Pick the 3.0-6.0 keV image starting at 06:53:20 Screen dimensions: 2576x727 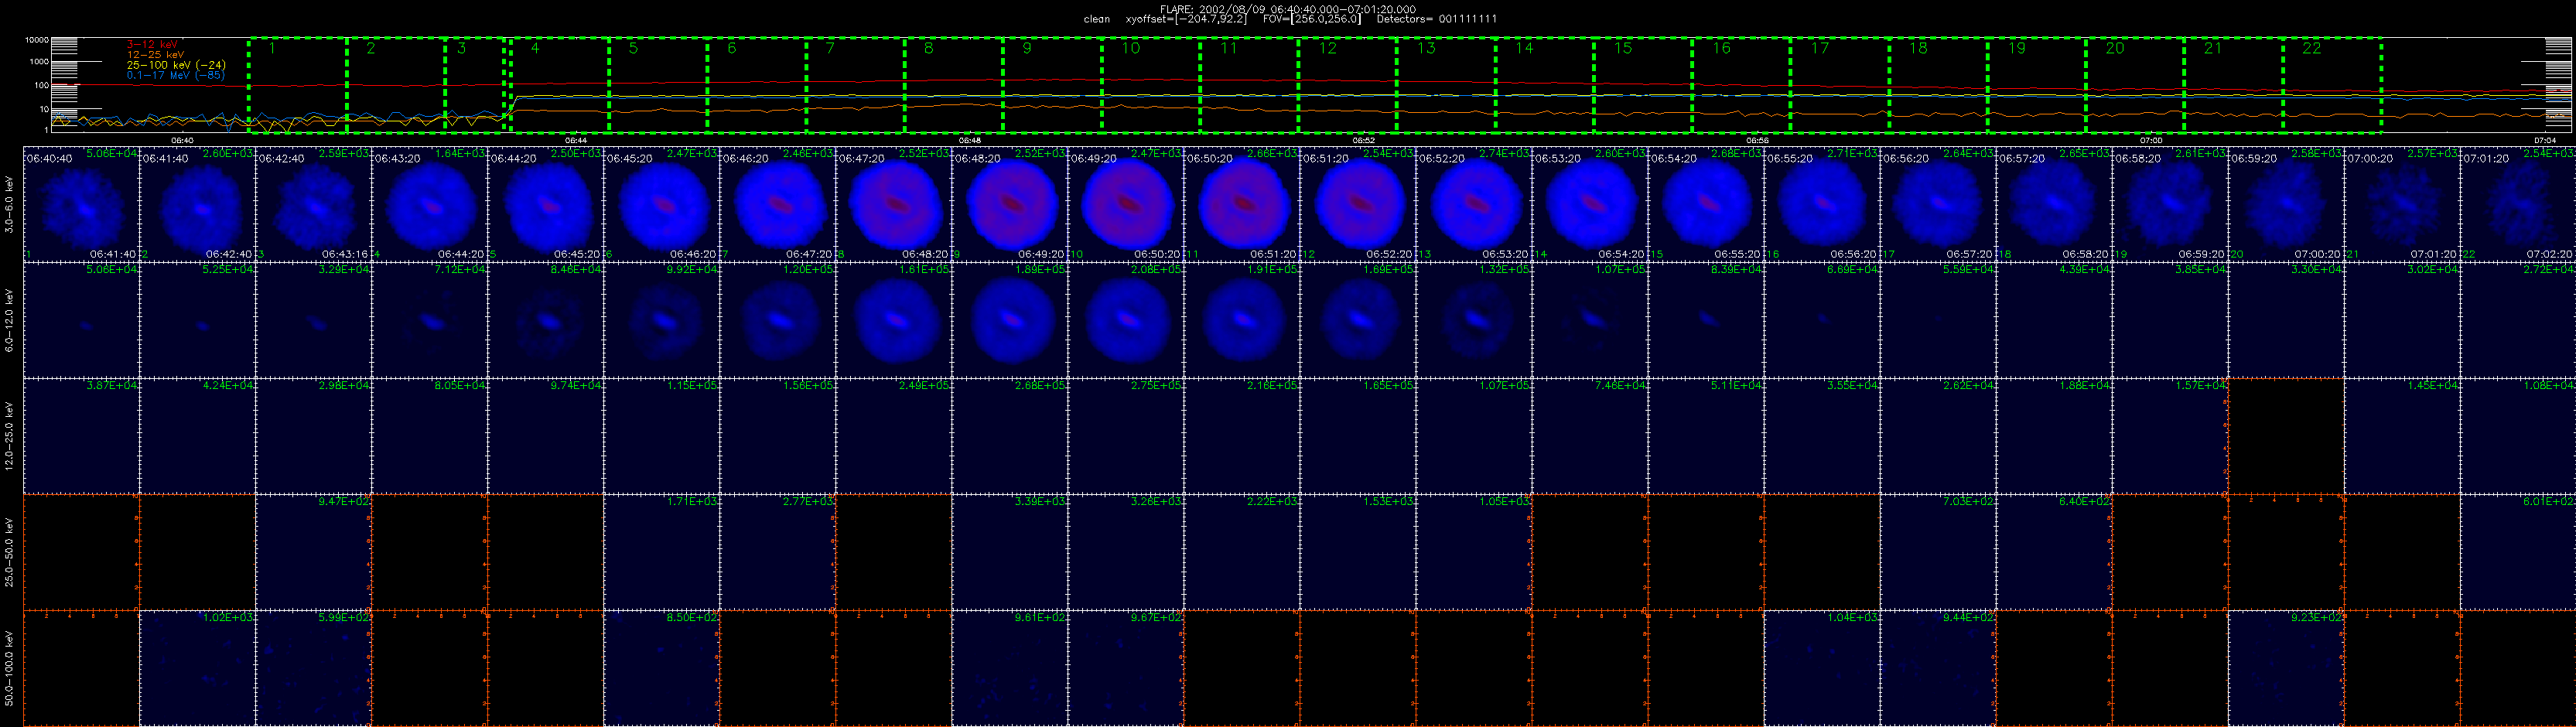(x=1589, y=204)
